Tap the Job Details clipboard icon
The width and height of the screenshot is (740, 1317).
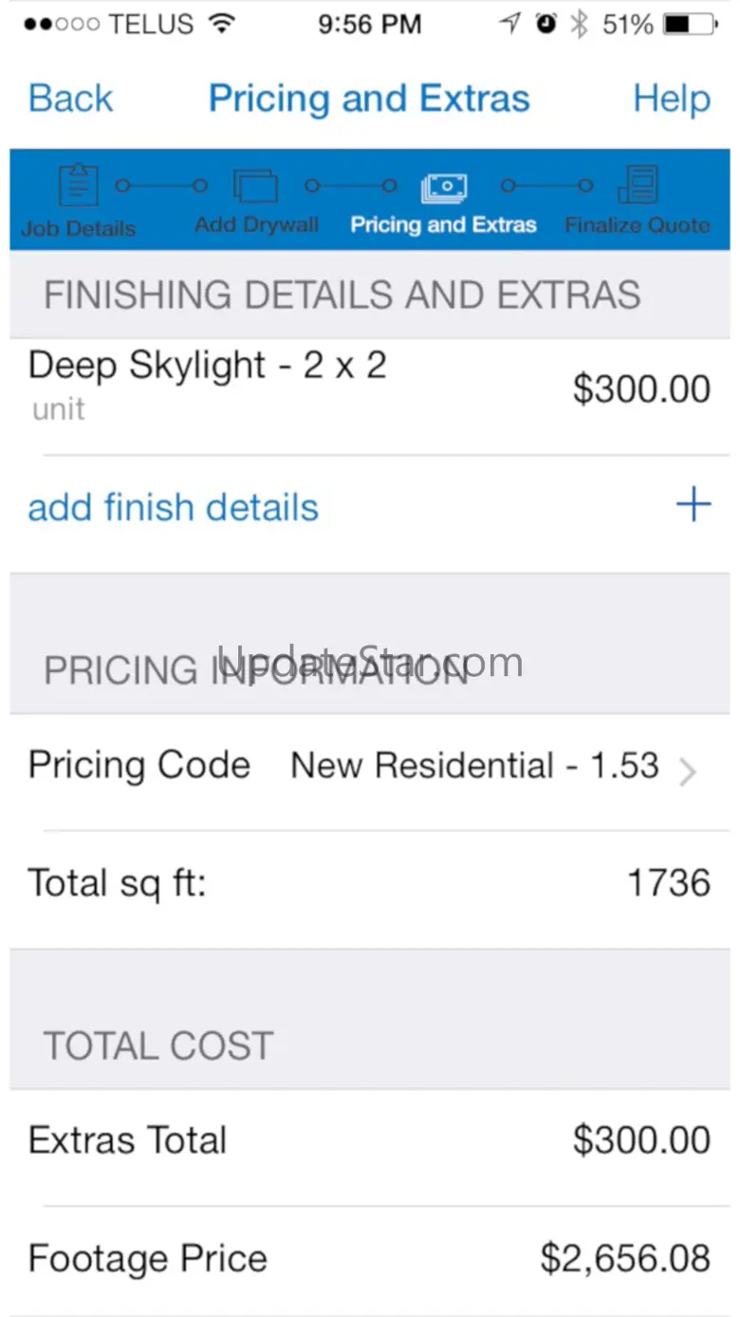(x=79, y=186)
